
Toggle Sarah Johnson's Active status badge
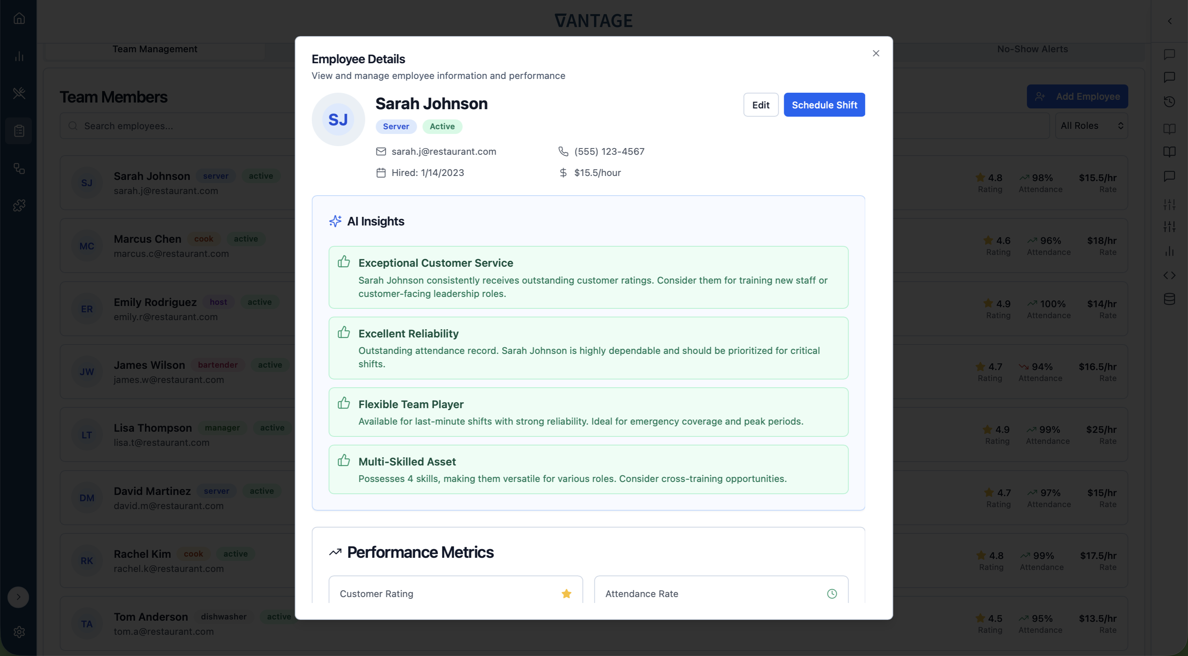click(x=442, y=126)
